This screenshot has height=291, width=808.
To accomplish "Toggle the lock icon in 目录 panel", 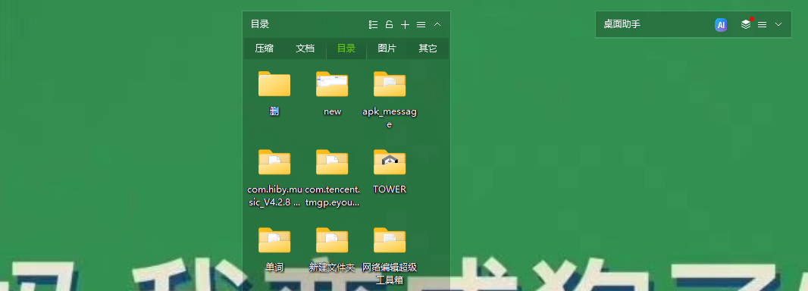I will (390, 24).
